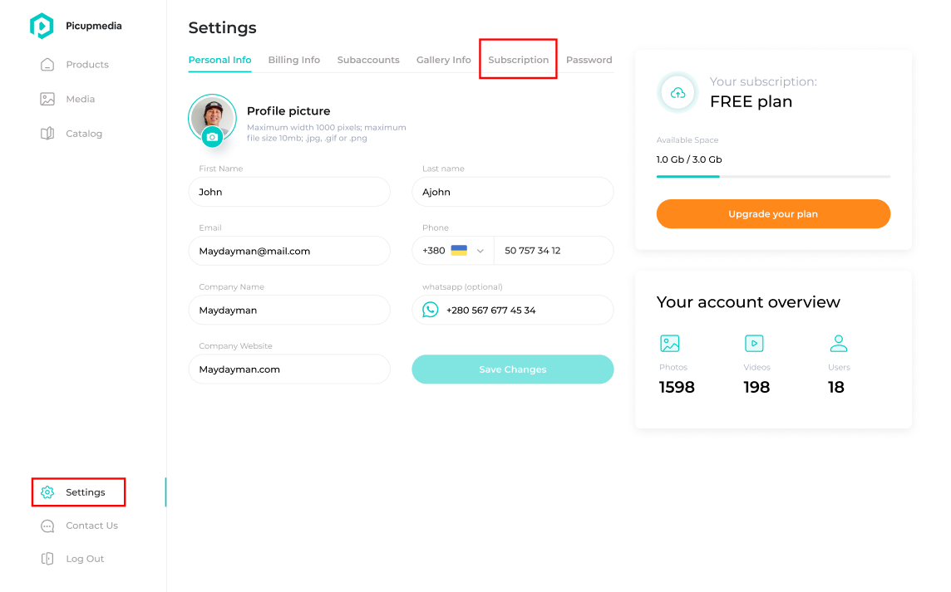Image resolution: width=951 pixels, height=592 pixels.
Task: Click the WhatsApp icon in the field
Action: pyautogui.click(x=430, y=310)
